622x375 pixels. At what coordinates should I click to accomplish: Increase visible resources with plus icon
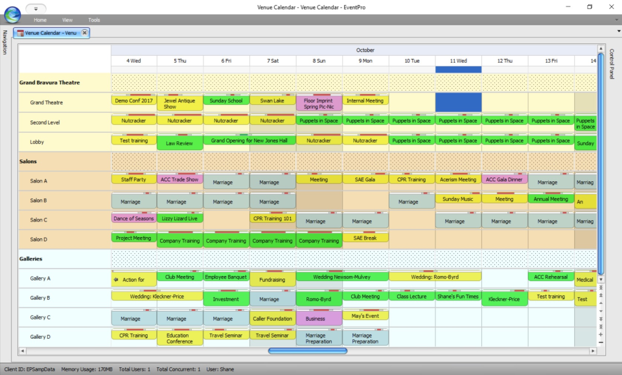[x=601, y=335]
